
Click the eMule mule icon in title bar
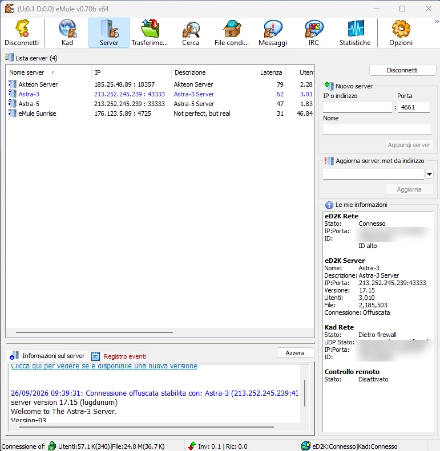coord(10,9)
